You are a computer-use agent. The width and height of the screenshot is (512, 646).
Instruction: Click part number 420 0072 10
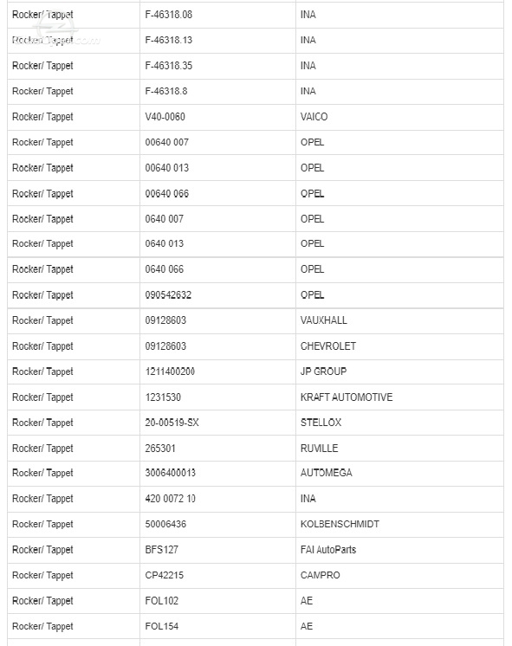pos(171,499)
